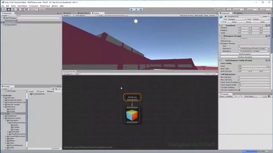The image size is (273, 153).
Task: Click the Build Dungeon button
Action: pyautogui.click(x=245, y=54)
